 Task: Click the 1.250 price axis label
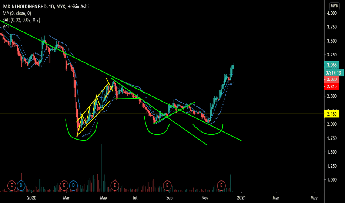click(332, 166)
